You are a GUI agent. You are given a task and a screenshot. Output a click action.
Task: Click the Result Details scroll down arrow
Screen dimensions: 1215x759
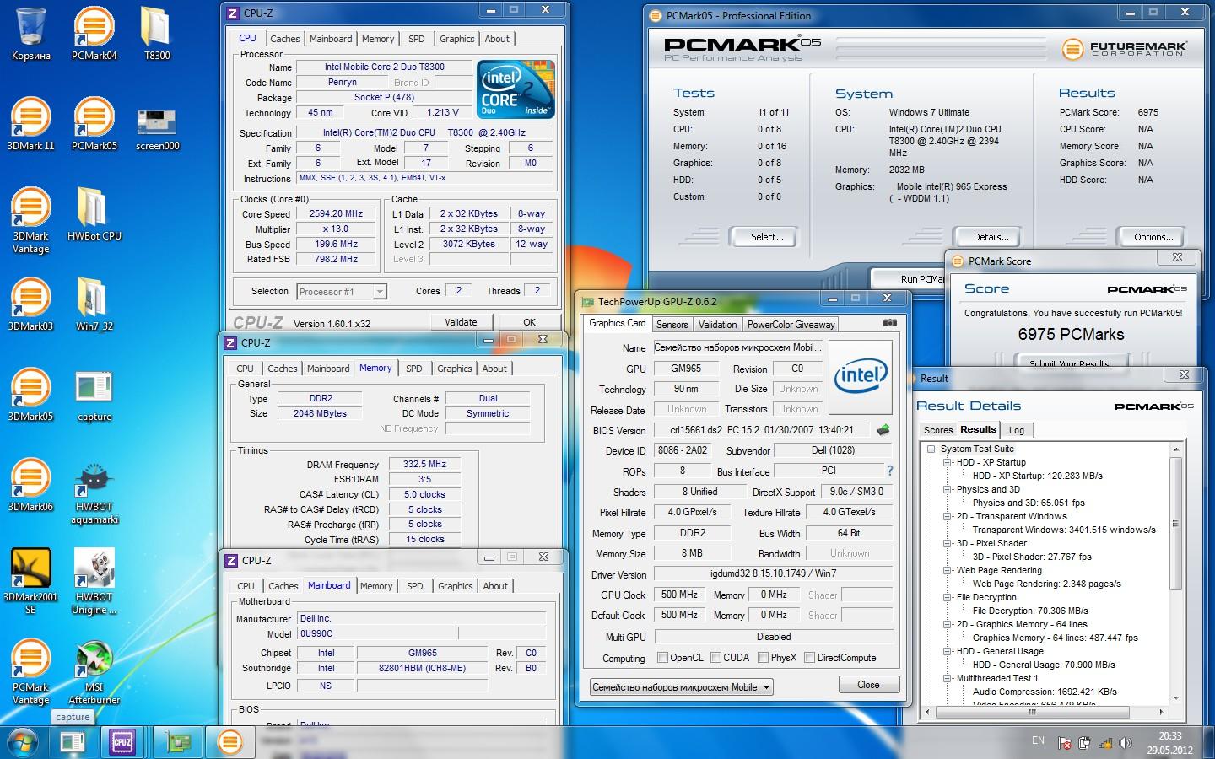coord(1176,698)
